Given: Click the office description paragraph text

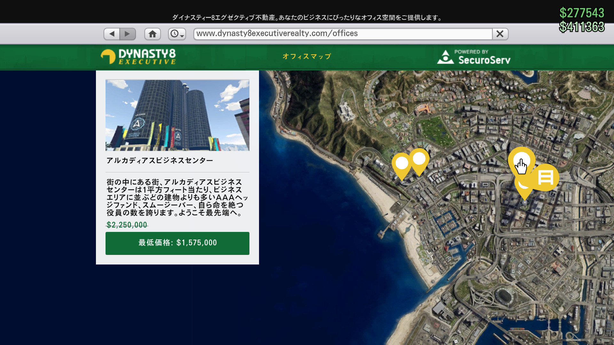Looking at the screenshot, I should [x=177, y=197].
